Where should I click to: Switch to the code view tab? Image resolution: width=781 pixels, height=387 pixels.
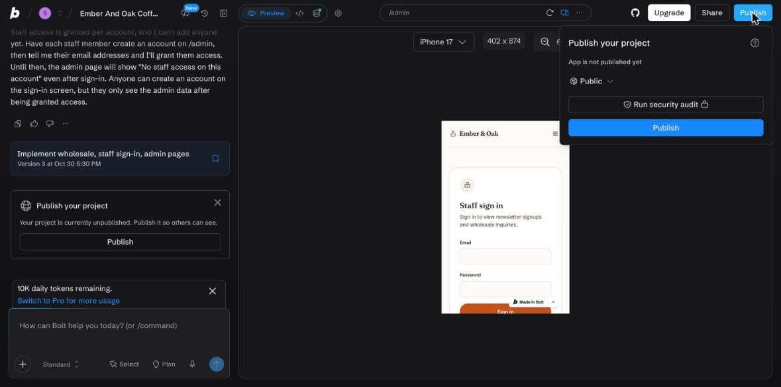tap(299, 13)
